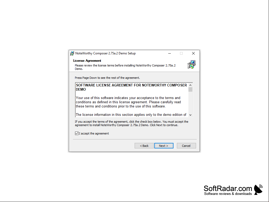
Task: Click the scrollbar track below the thumb
Action: (191, 102)
